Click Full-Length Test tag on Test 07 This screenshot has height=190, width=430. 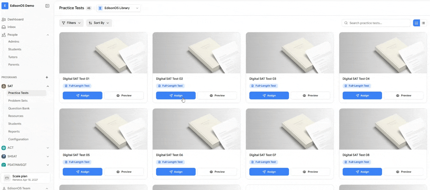tap(263, 162)
